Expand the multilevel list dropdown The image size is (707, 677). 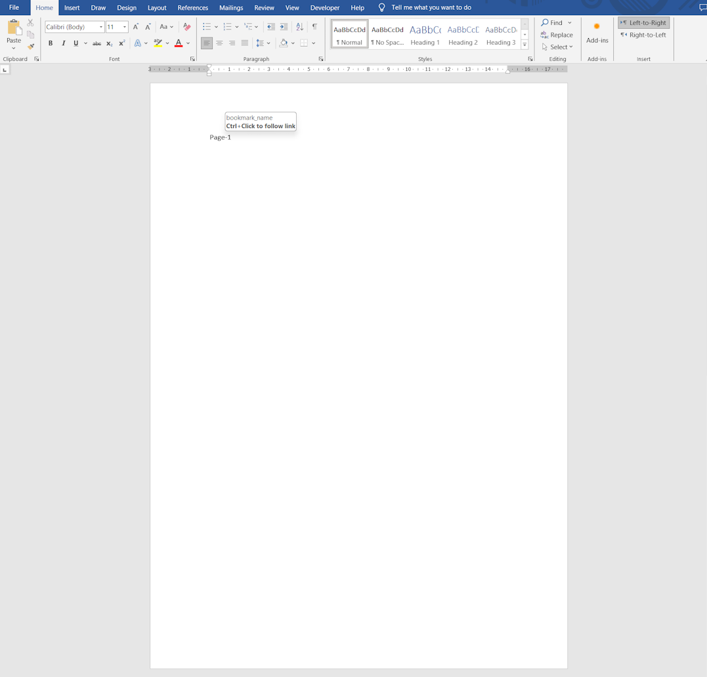coord(256,27)
